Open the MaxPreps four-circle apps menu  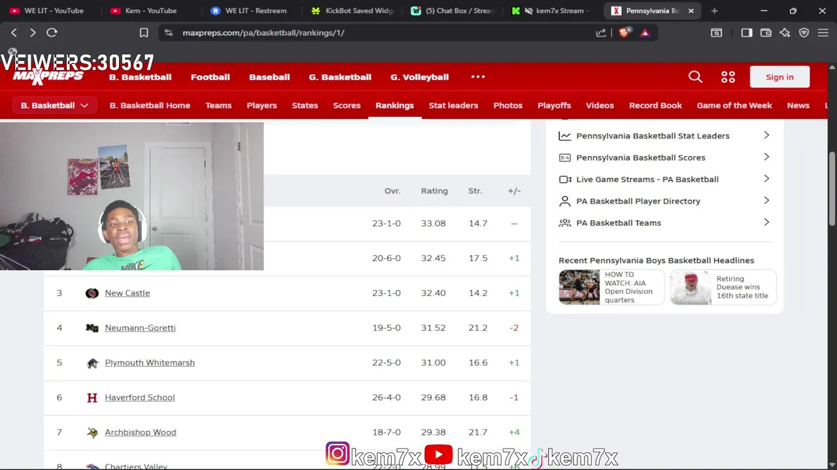coord(728,77)
